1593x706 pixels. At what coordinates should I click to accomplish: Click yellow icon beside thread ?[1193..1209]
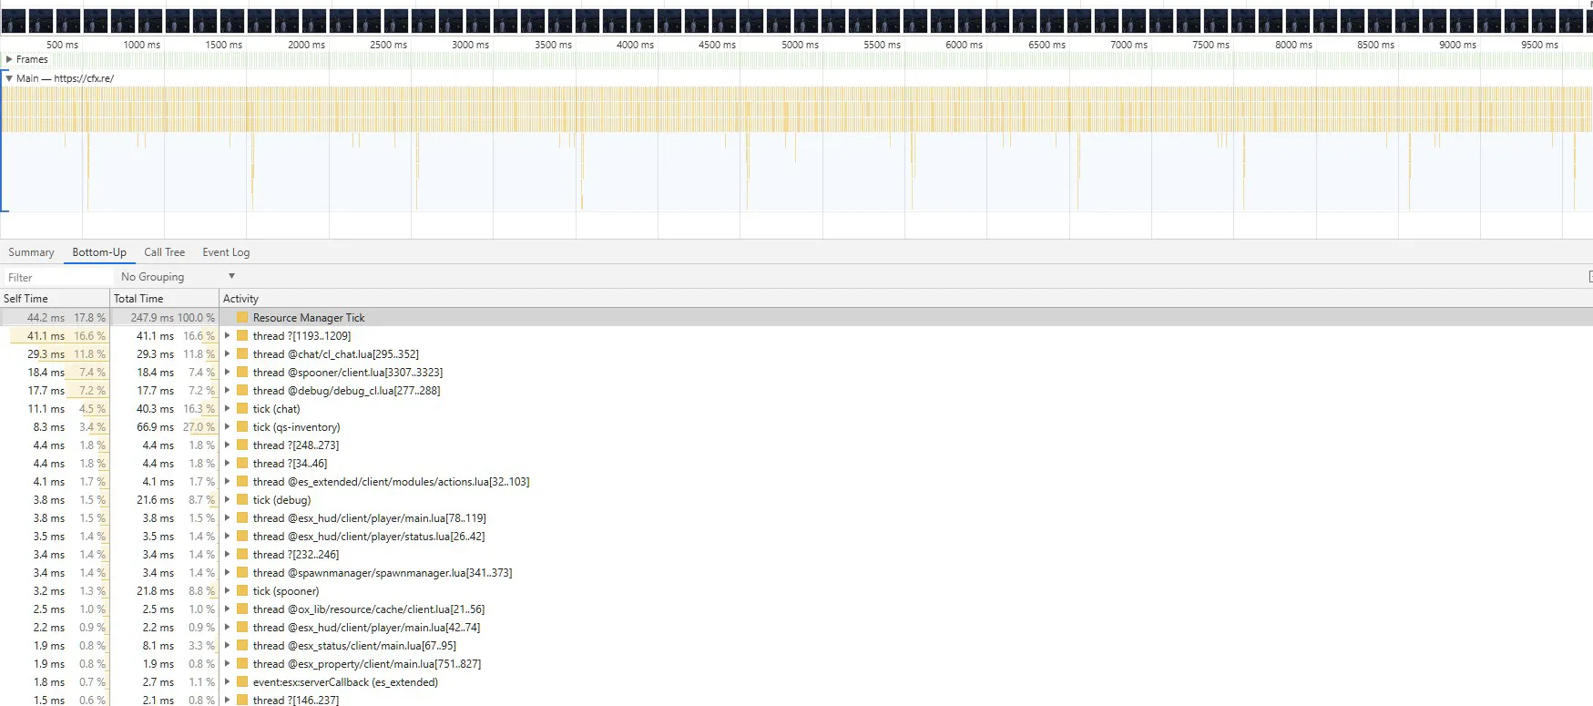(x=242, y=336)
